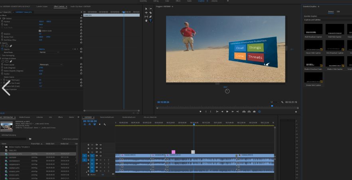Open Program monitor settings wrench
The width and height of the screenshot is (352, 180).
(283, 102)
